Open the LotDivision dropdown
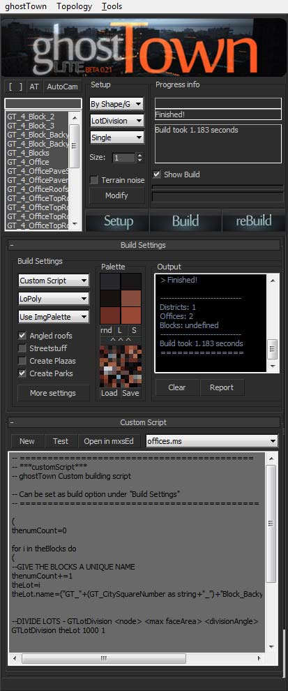This screenshot has height=691, width=288. pos(116,121)
